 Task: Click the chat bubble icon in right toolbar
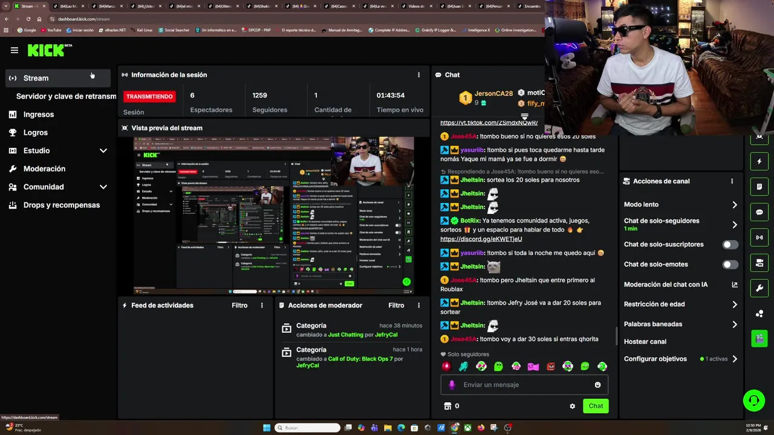click(759, 212)
